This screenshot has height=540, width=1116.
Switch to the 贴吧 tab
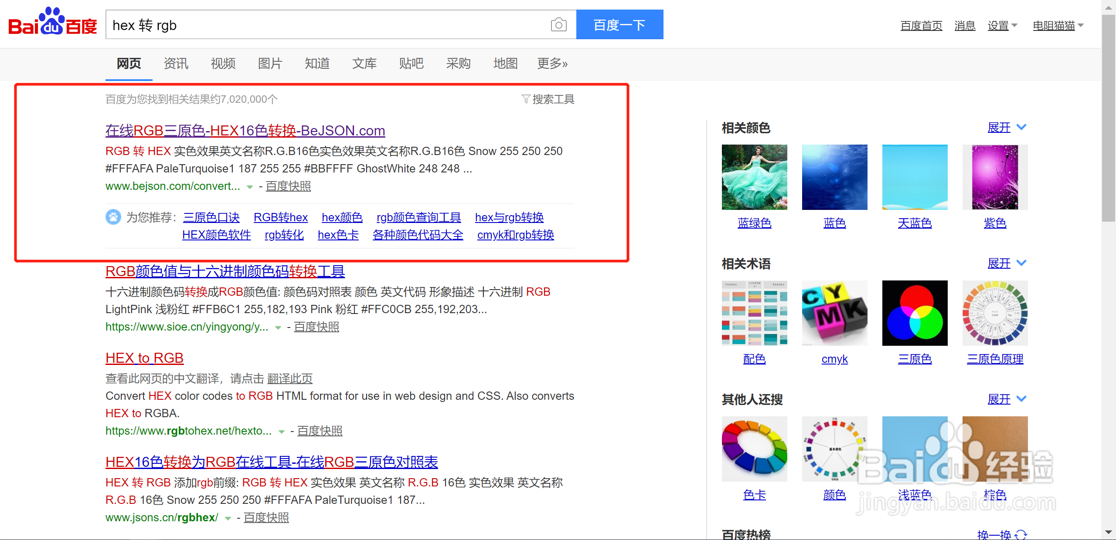(x=412, y=64)
